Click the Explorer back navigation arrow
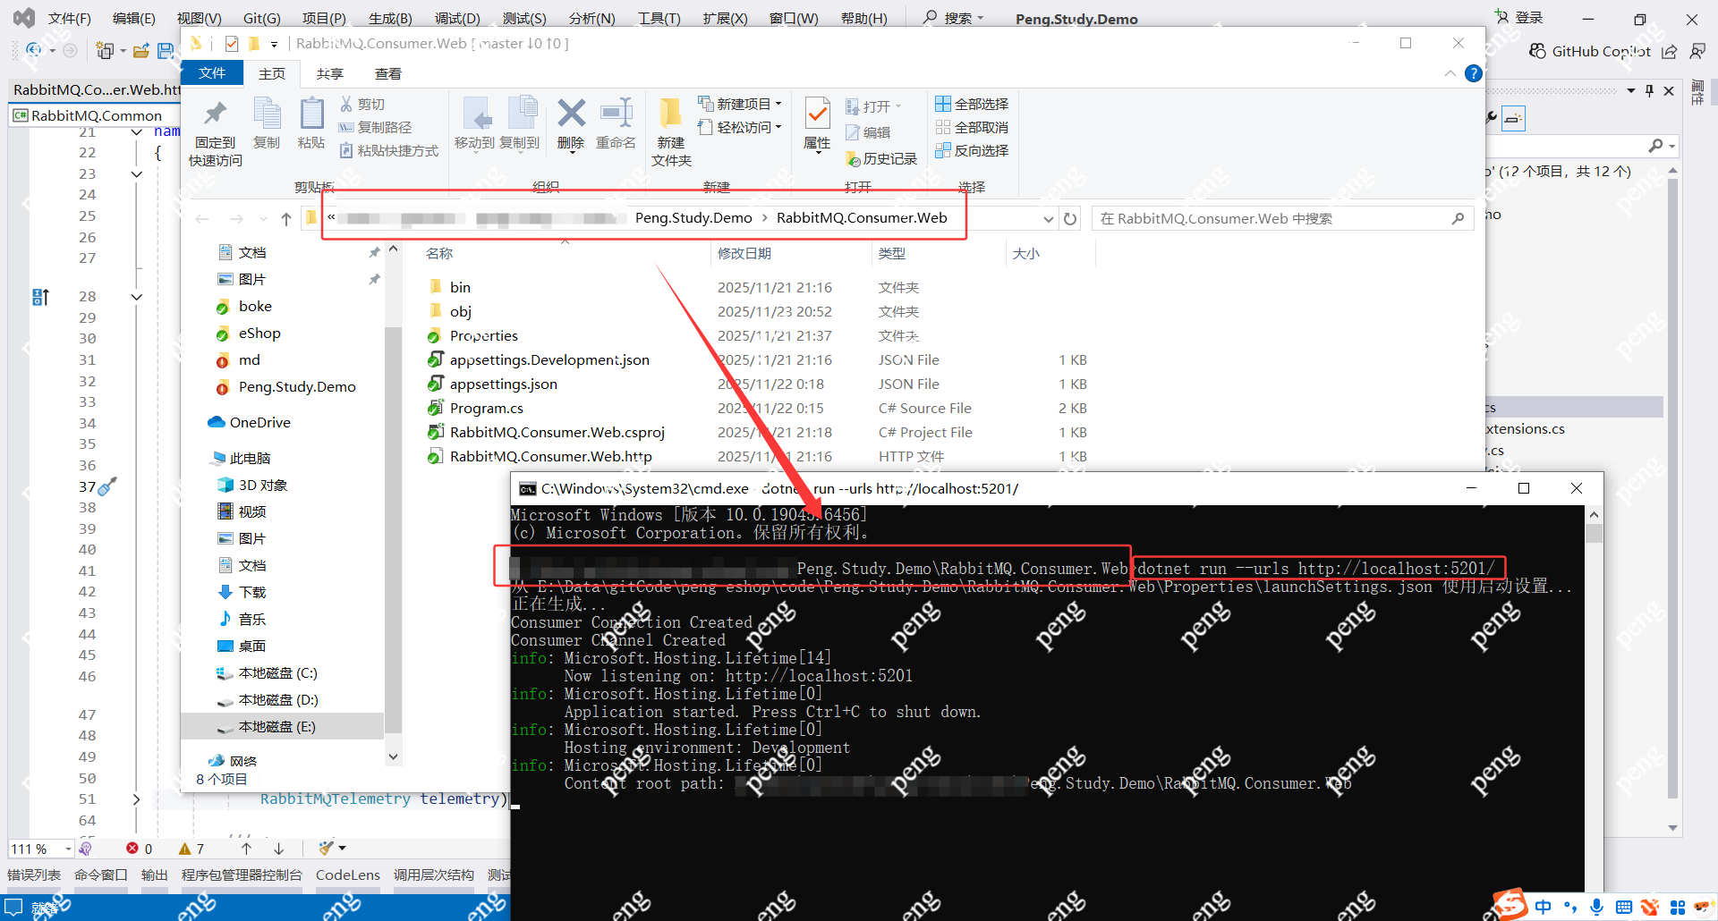The width and height of the screenshot is (1718, 921). [x=202, y=219]
